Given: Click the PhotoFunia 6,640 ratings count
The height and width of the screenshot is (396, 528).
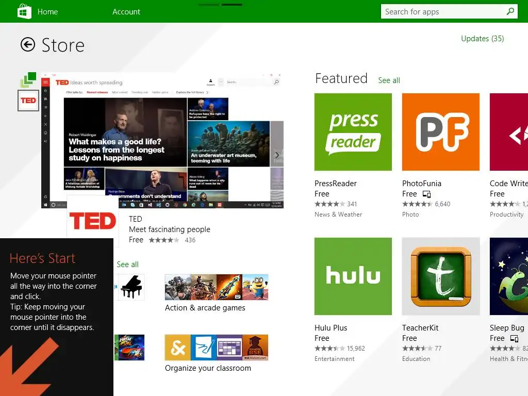Looking at the screenshot, I should [x=442, y=204].
